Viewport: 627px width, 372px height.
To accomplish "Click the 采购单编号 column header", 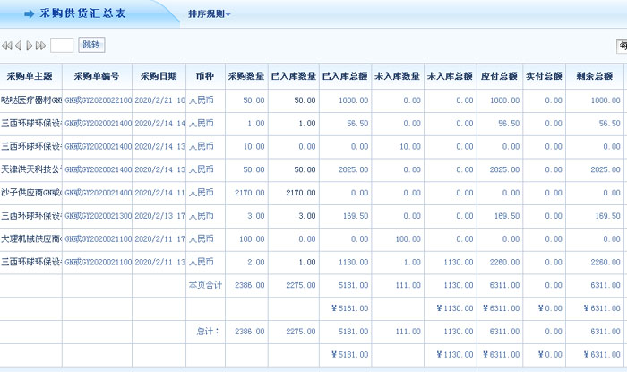I will (x=97, y=77).
